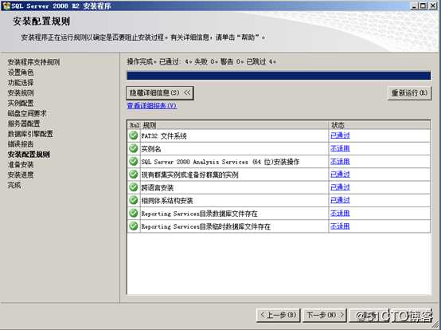
Task: Click the Rul column header
Action: click(x=134, y=125)
